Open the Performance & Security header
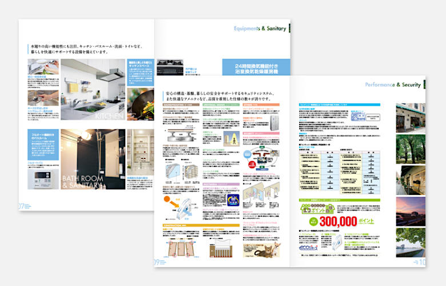This screenshot has width=446, height=286. 394,85
